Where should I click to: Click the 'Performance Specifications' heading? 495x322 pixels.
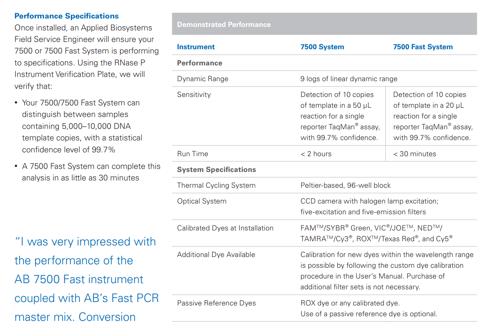click(67, 16)
